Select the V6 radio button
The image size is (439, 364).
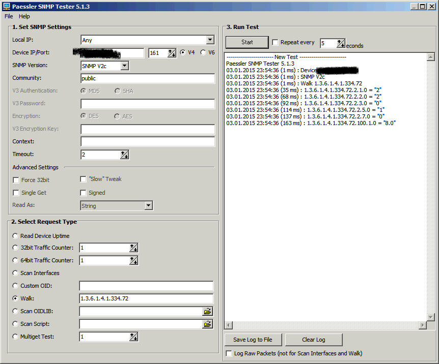(x=203, y=52)
